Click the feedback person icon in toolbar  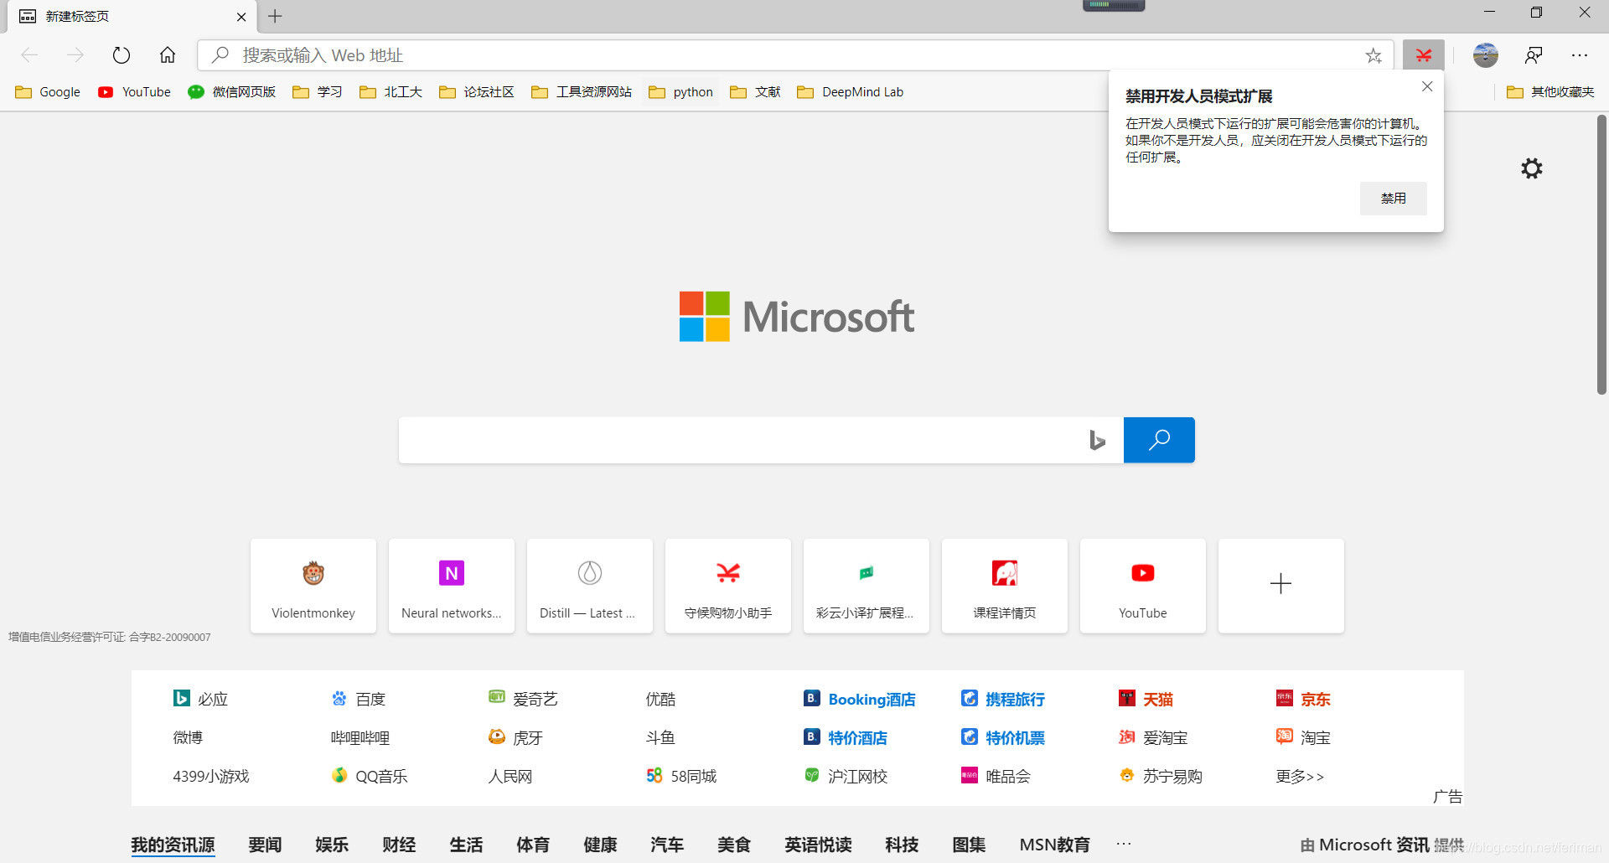1534,55
